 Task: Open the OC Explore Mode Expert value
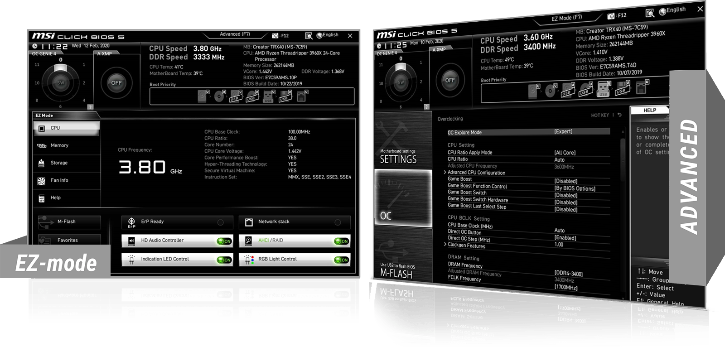(563, 131)
